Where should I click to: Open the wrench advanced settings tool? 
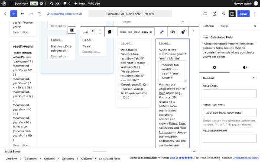(162, 32)
